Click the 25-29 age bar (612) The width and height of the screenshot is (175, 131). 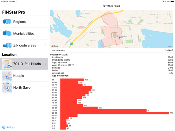point(103,110)
